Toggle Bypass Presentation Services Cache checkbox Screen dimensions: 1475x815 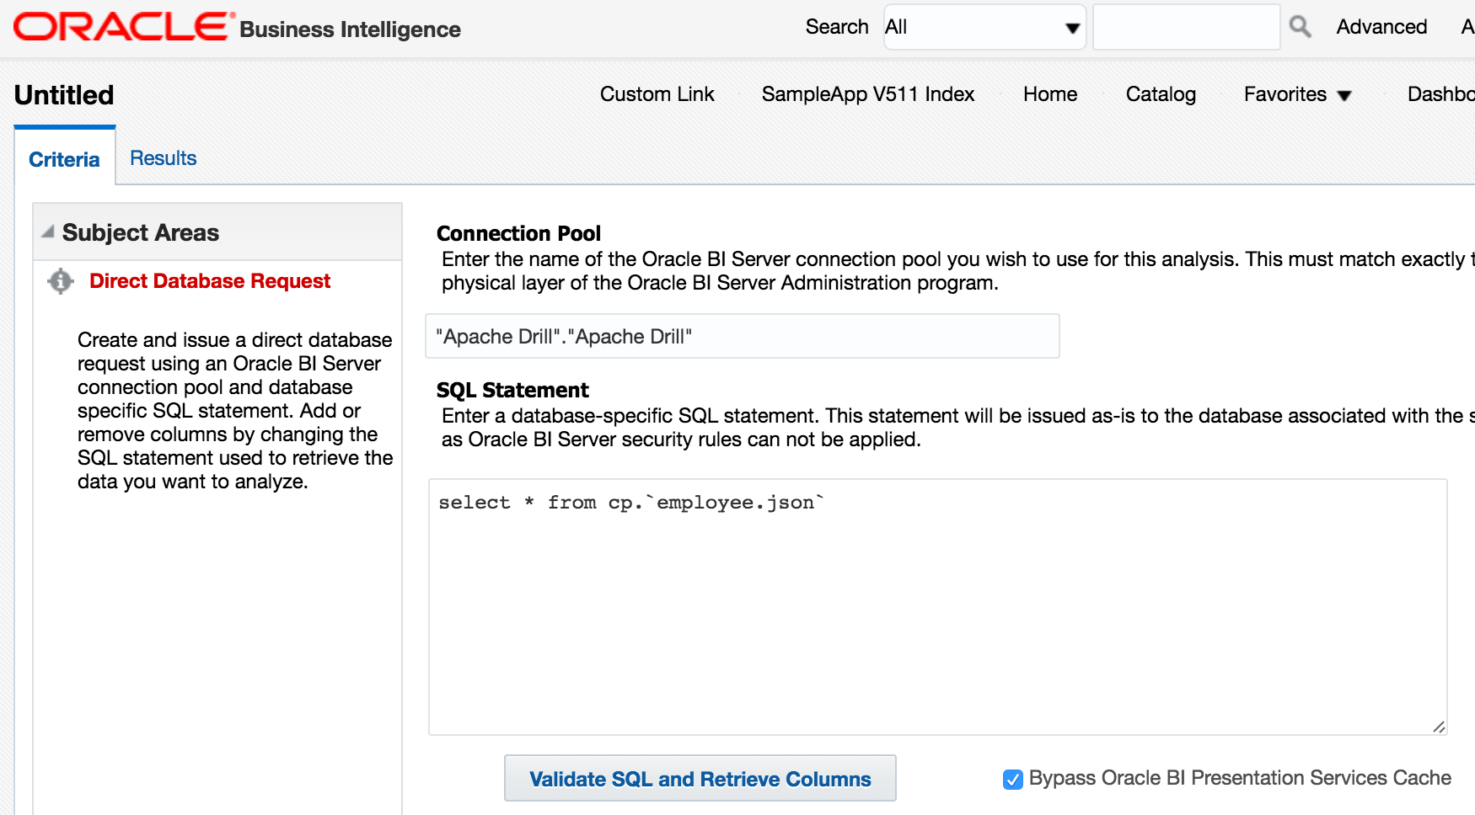[x=1013, y=780]
